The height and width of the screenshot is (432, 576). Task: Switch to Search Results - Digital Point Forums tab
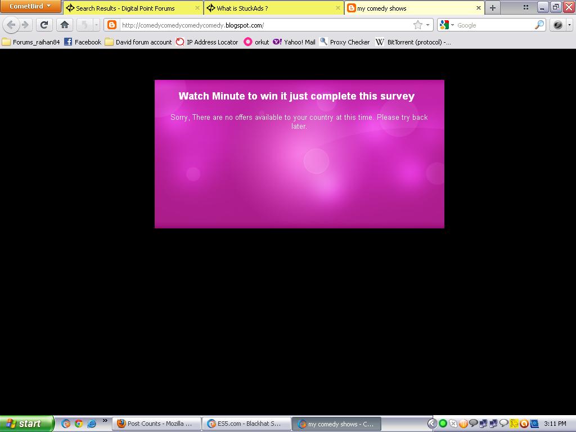point(133,8)
